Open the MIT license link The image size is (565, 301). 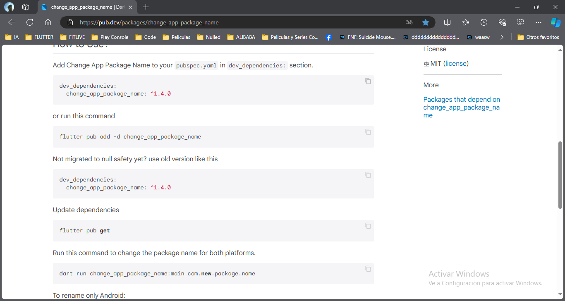[x=456, y=63]
